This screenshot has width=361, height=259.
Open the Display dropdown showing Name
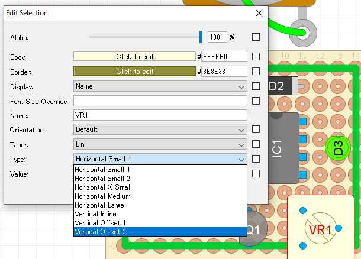coord(160,86)
